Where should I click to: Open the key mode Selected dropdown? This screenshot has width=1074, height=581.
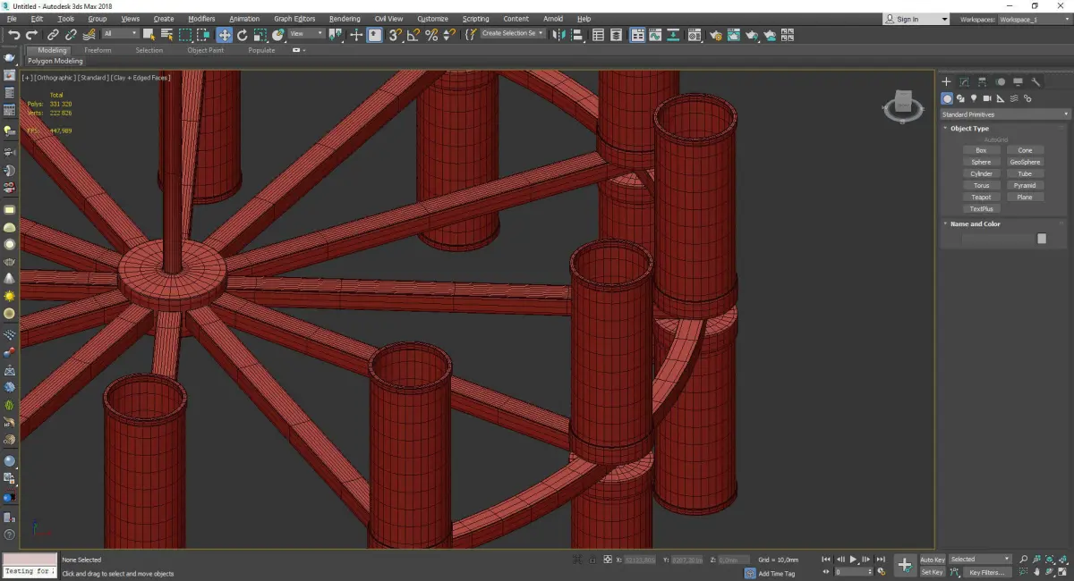pos(980,560)
